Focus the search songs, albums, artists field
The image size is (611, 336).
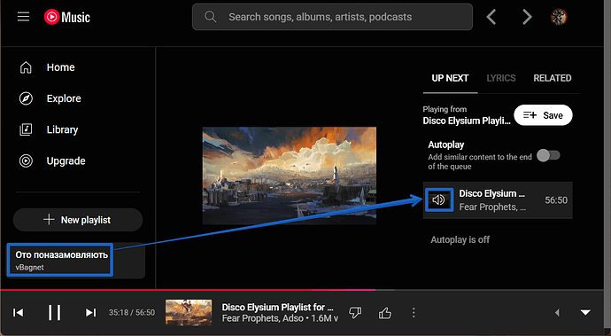coord(332,17)
